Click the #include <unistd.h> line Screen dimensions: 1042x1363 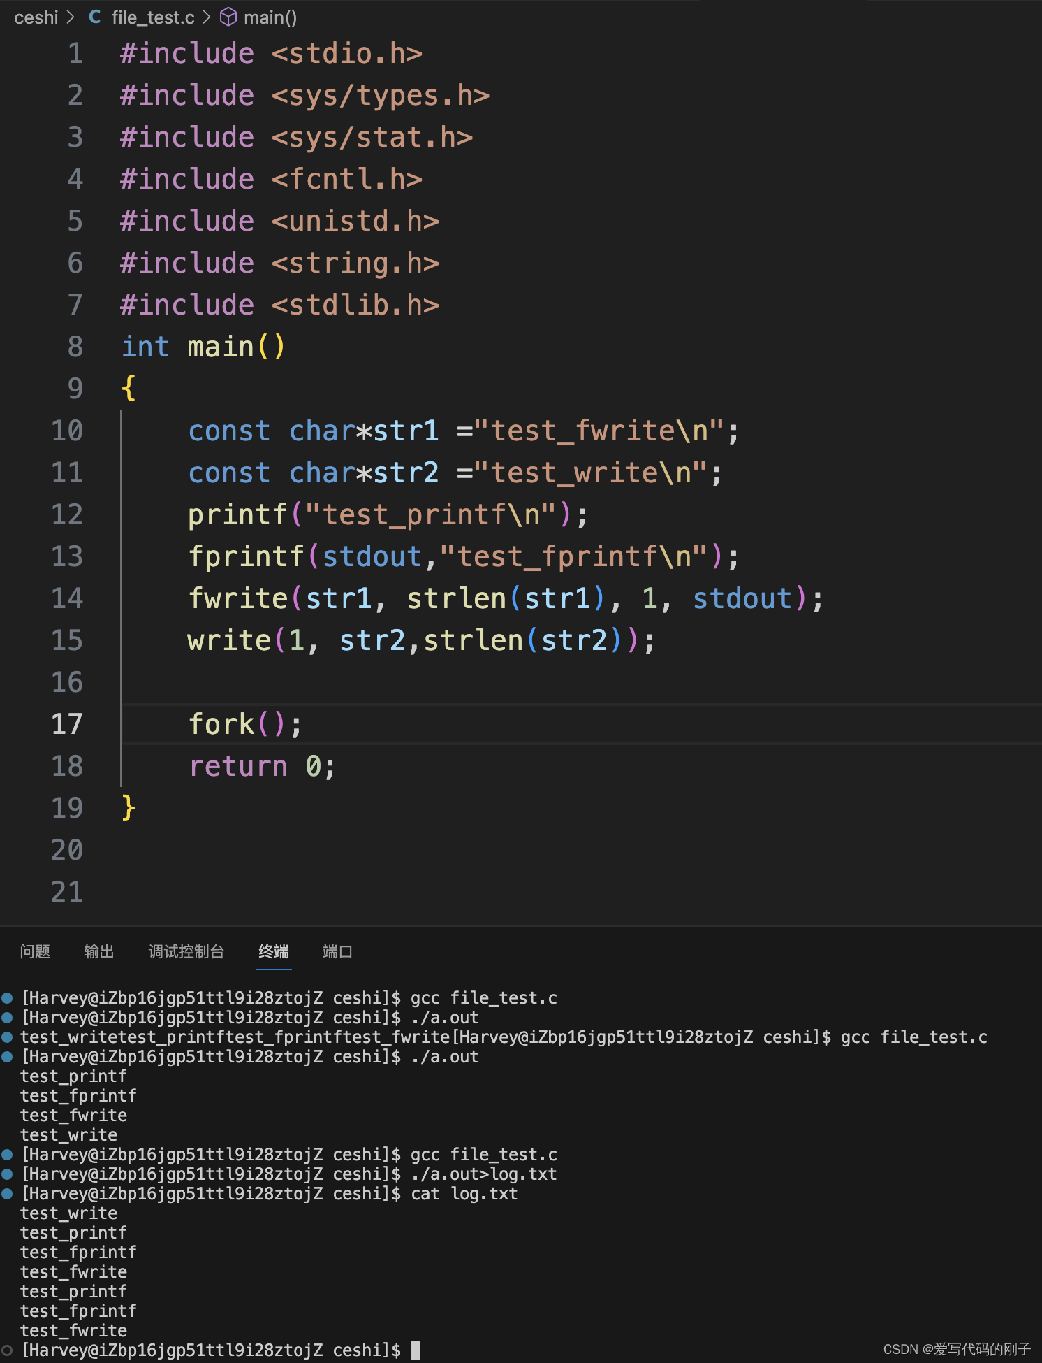[x=279, y=221]
